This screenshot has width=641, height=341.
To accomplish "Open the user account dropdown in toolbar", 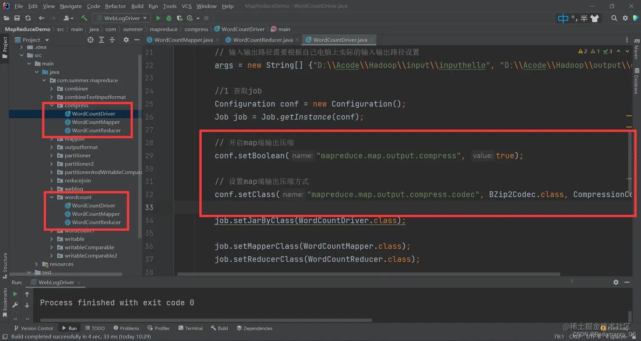I will point(68,18).
